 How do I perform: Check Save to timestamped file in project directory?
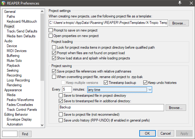[x=61, y=95]
